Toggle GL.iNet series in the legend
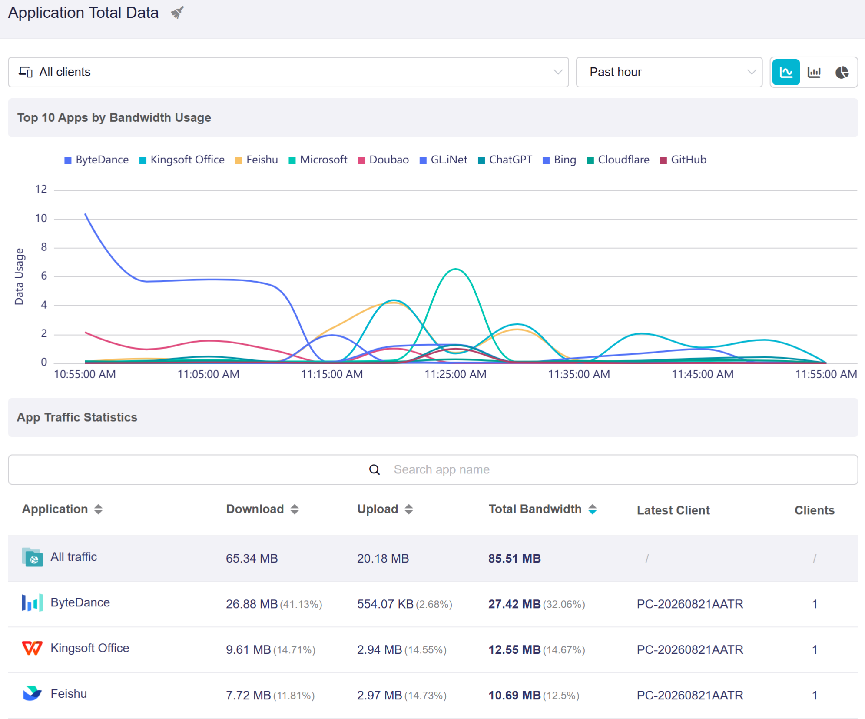Image resolution: width=865 pixels, height=719 pixels. [444, 160]
